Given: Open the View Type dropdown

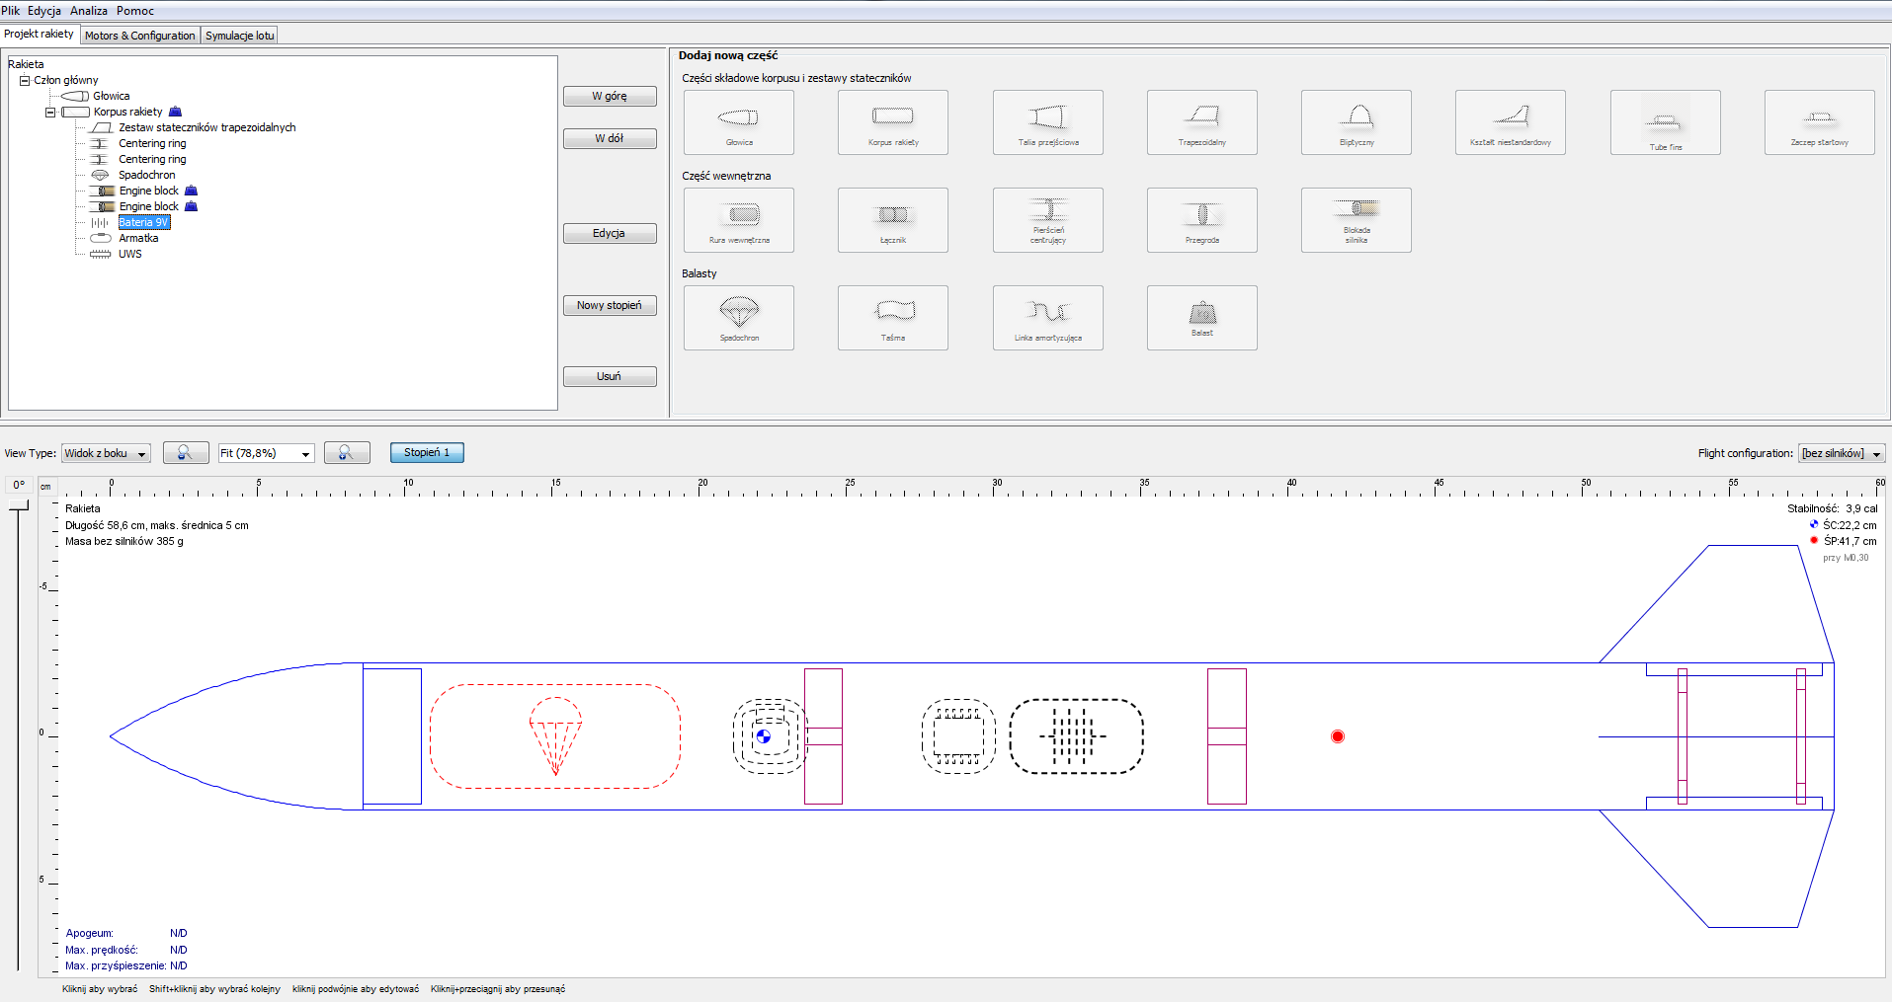Looking at the screenshot, I should pos(106,453).
